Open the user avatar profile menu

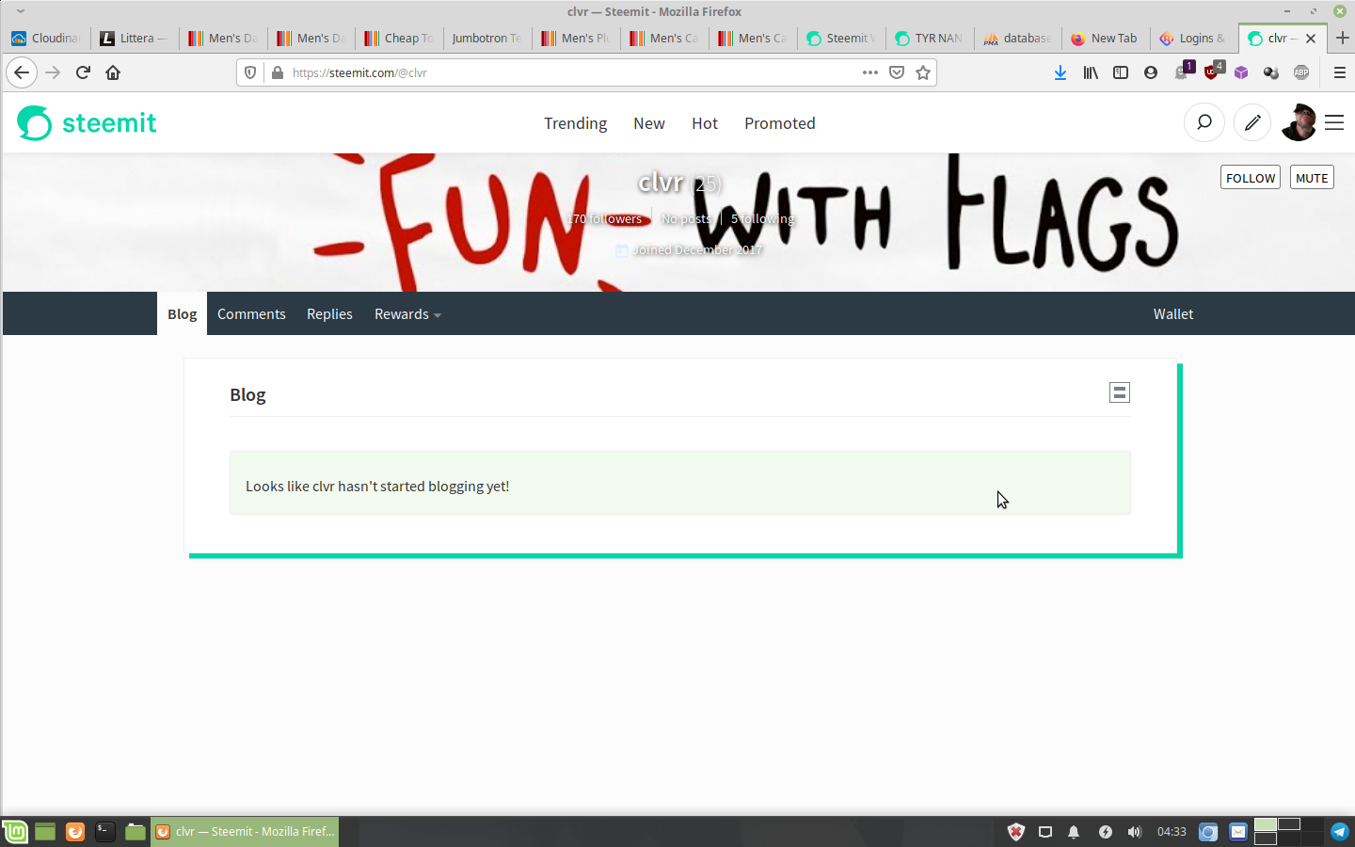point(1299,122)
